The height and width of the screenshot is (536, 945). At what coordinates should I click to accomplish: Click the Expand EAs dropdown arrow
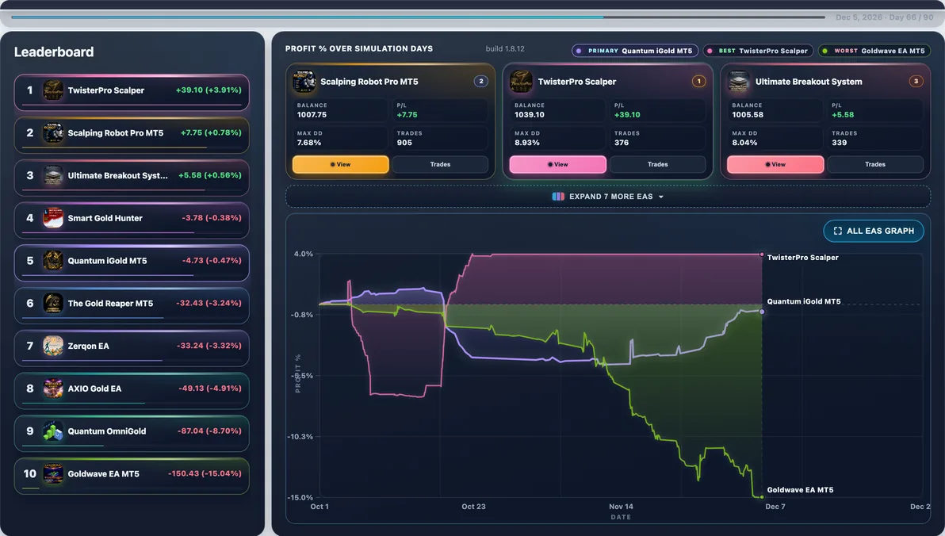pos(661,197)
